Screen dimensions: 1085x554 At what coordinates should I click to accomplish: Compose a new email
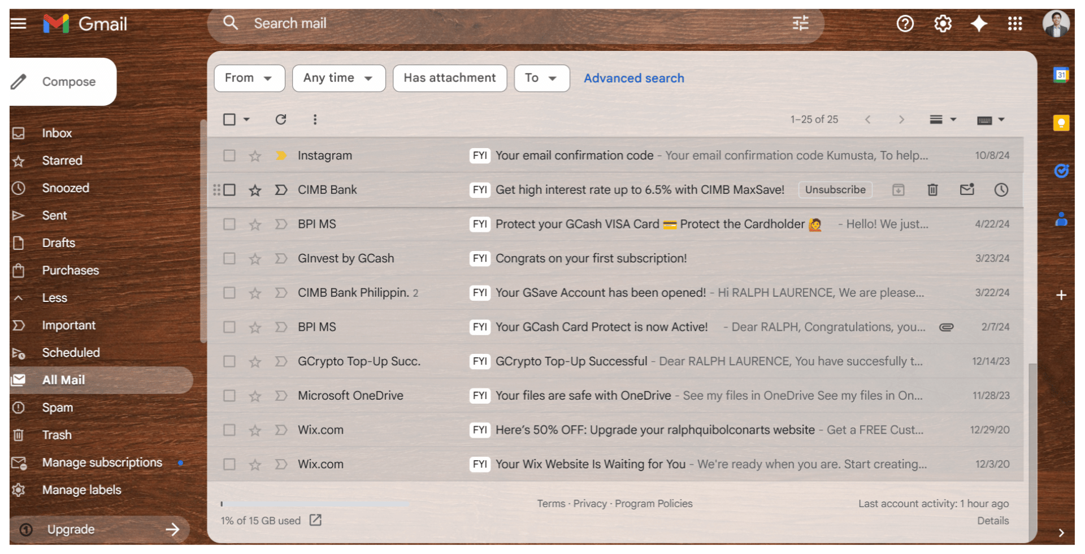(x=63, y=82)
